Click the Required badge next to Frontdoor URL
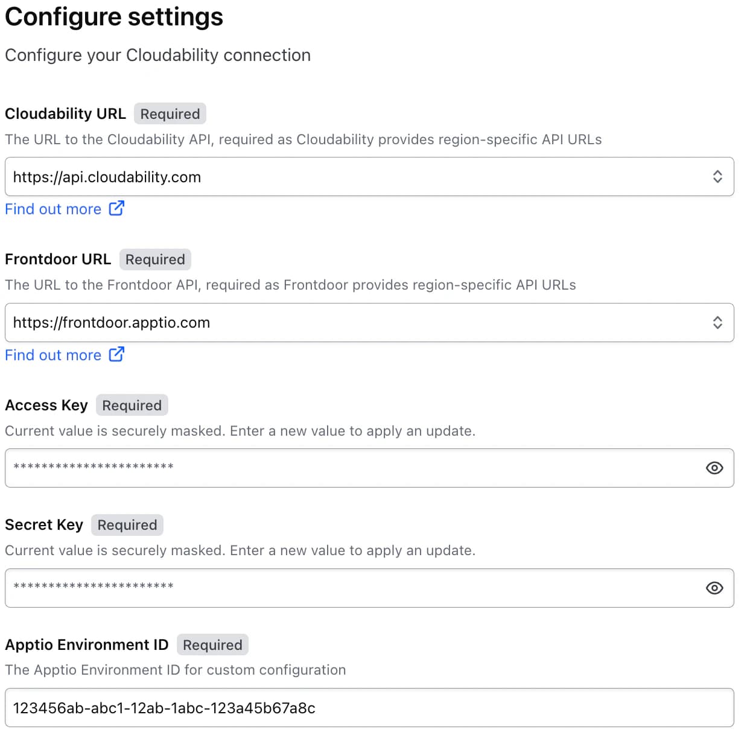 155,259
